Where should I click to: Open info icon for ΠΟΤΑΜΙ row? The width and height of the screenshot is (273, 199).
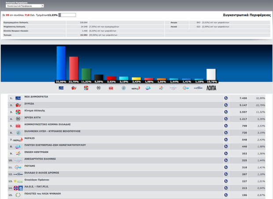(226, 167)
